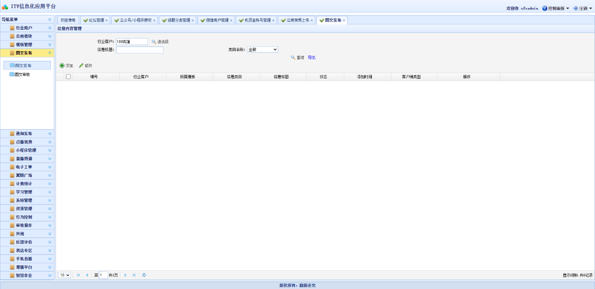Screen dimensions: 595x289
Task: Open the 控制面板 dropdown menu
Action: click(x=556, y=8)
